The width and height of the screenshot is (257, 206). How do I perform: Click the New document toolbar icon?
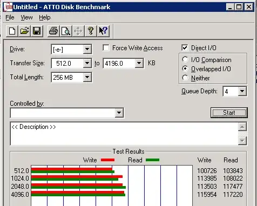point(12,31)
